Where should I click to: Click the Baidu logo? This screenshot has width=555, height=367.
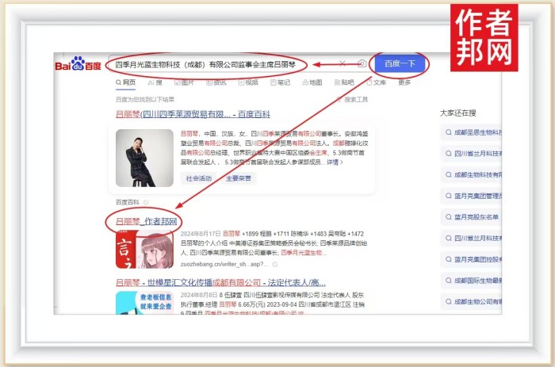point(77,64)
